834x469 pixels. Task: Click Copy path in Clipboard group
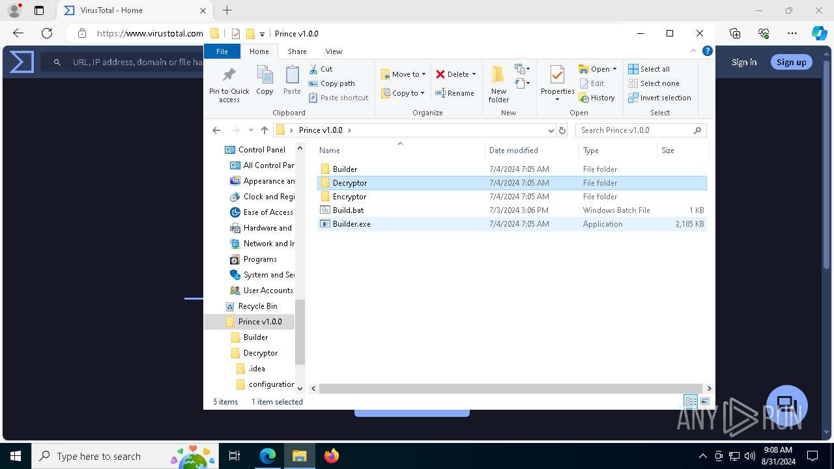coord(332,83)
